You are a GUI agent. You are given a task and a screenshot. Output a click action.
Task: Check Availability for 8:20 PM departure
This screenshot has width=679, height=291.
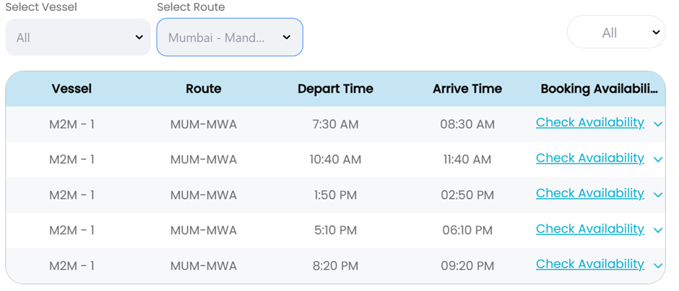tap(589, 264)
